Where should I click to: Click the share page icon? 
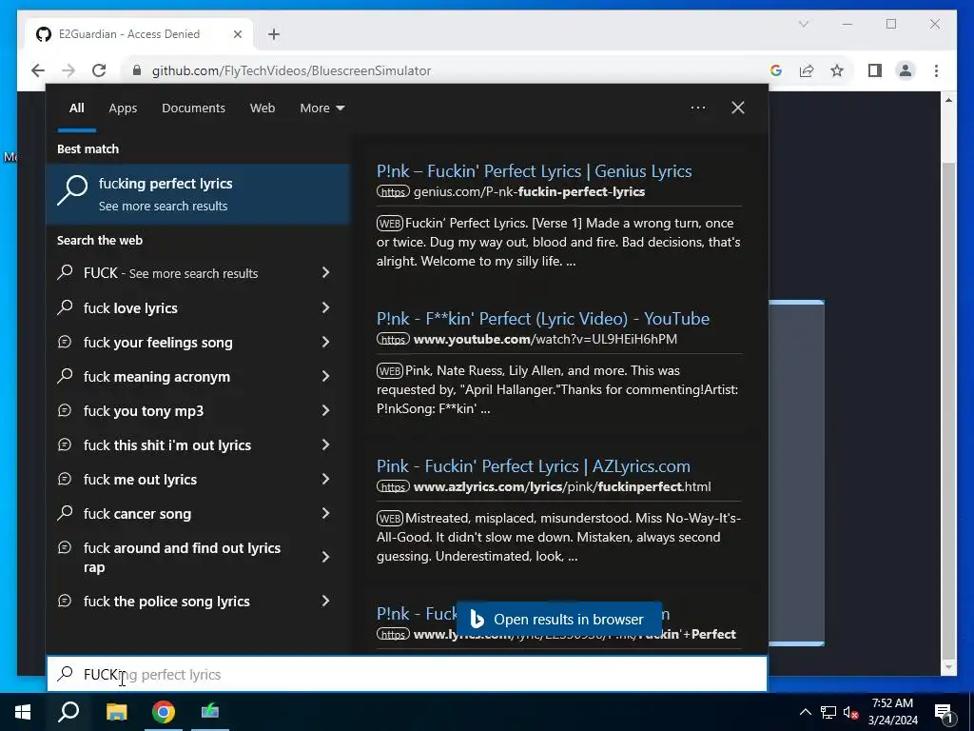point(807,70)
